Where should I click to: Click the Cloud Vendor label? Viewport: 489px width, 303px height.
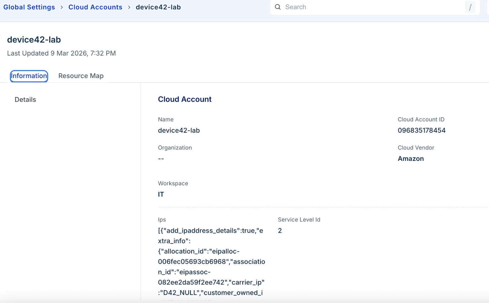[416, 148]
